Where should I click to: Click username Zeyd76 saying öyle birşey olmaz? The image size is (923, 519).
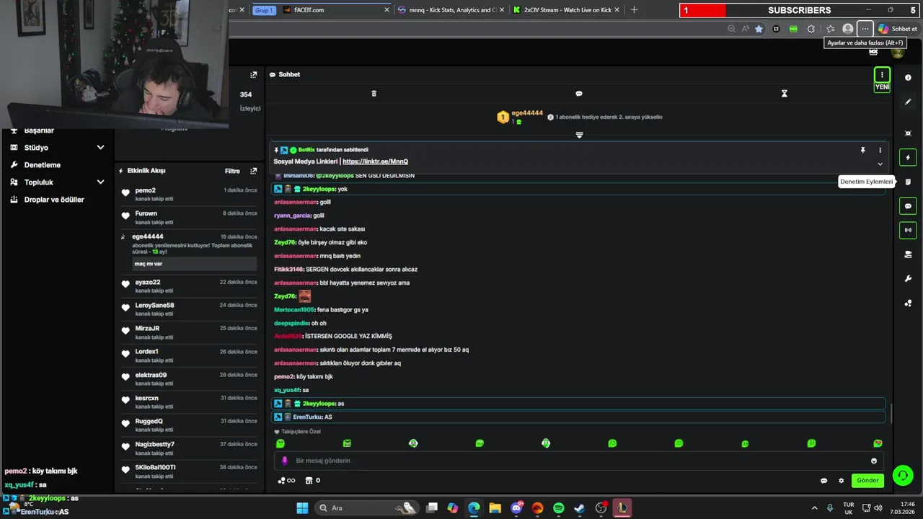point(285,242)
